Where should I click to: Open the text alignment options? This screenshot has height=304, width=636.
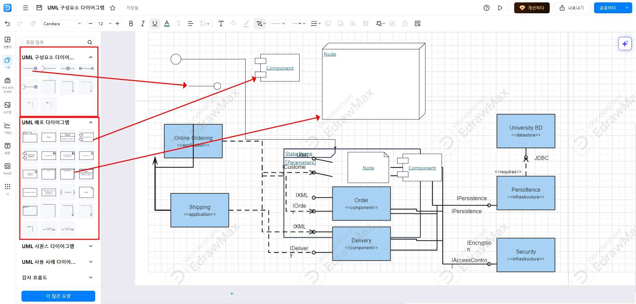(x=190, y=23)
